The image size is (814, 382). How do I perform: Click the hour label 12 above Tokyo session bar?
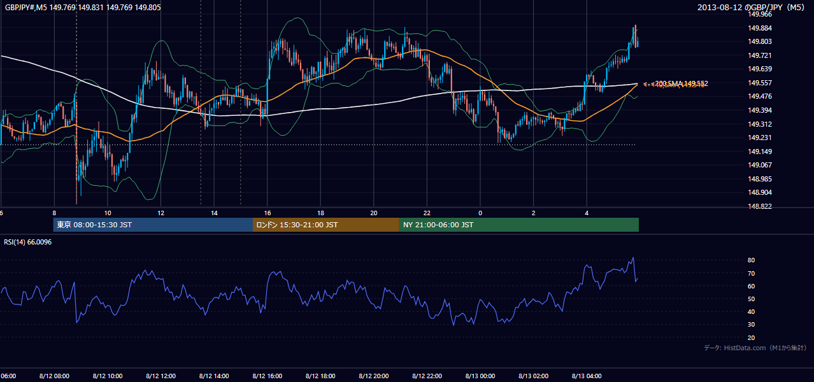point(161,213)
